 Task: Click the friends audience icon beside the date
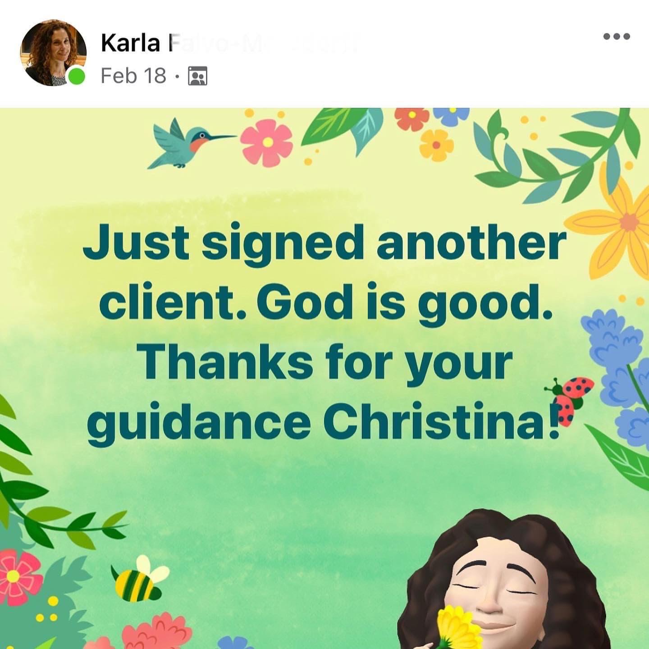tap(197, 76)
